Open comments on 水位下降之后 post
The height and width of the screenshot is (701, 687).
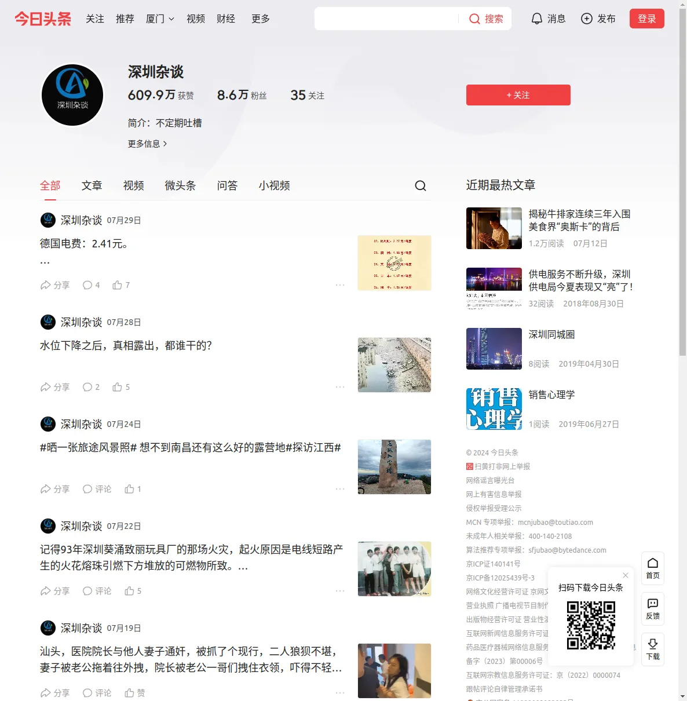tap(92, 387)
